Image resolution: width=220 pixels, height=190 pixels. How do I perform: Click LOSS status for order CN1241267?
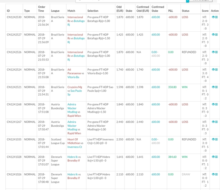coord(185,122)
